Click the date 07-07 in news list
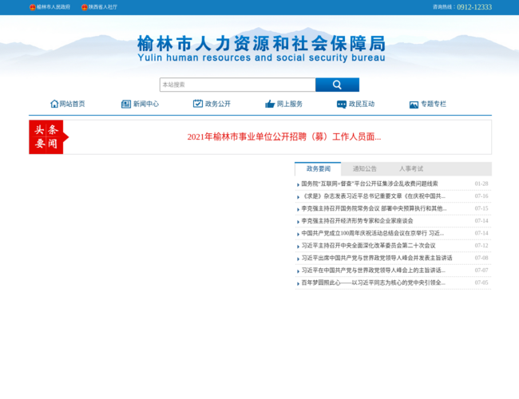The width and height of the screenshot is (519, 399). (481, 271)
